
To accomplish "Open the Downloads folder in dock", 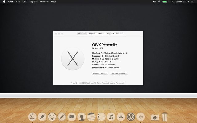I will pyautogui.click(x=155, y=117).
